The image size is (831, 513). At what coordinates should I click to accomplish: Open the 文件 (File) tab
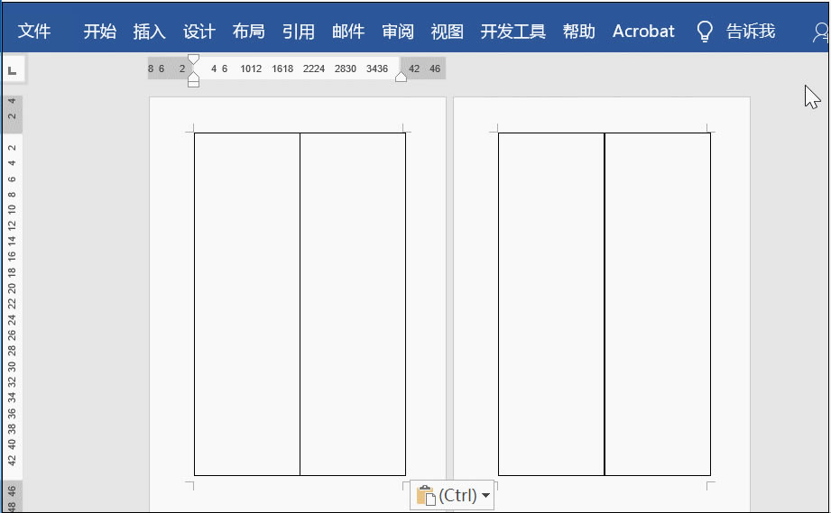[34, 32]
